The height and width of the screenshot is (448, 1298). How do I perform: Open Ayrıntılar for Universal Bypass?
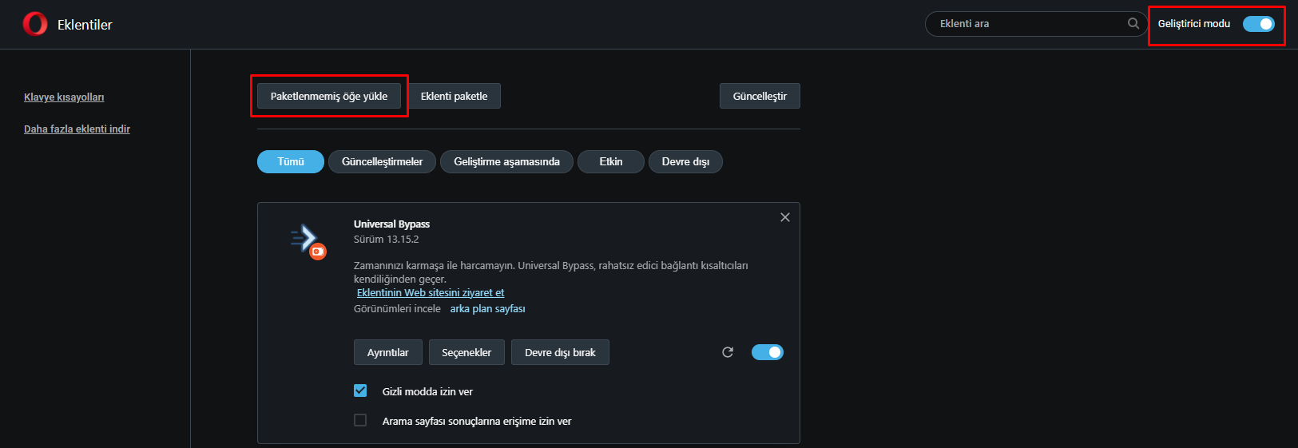pos(387,352)
